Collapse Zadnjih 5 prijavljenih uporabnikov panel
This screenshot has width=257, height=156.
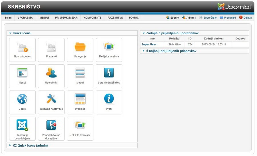click(172, 33)
